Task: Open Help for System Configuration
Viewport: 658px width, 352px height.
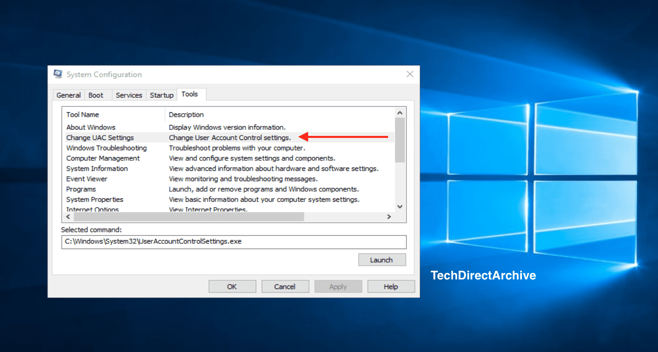Action: [391, 287]
